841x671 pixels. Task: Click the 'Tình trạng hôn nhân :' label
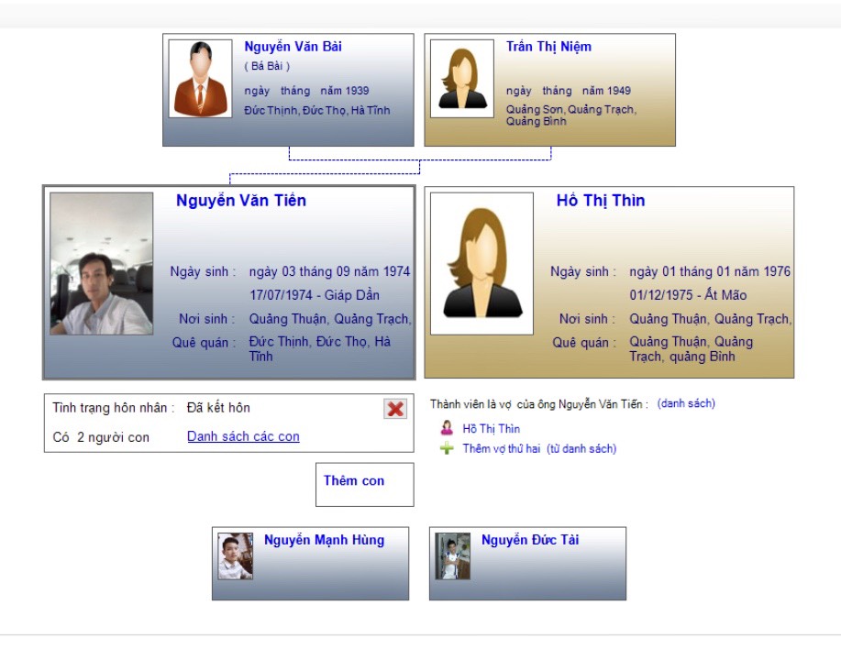(x=114, y=408)
